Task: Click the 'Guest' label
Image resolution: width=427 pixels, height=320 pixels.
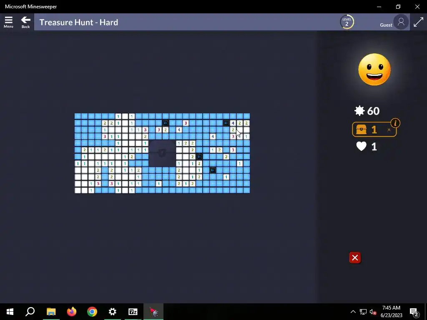Action: pos(386,25)
